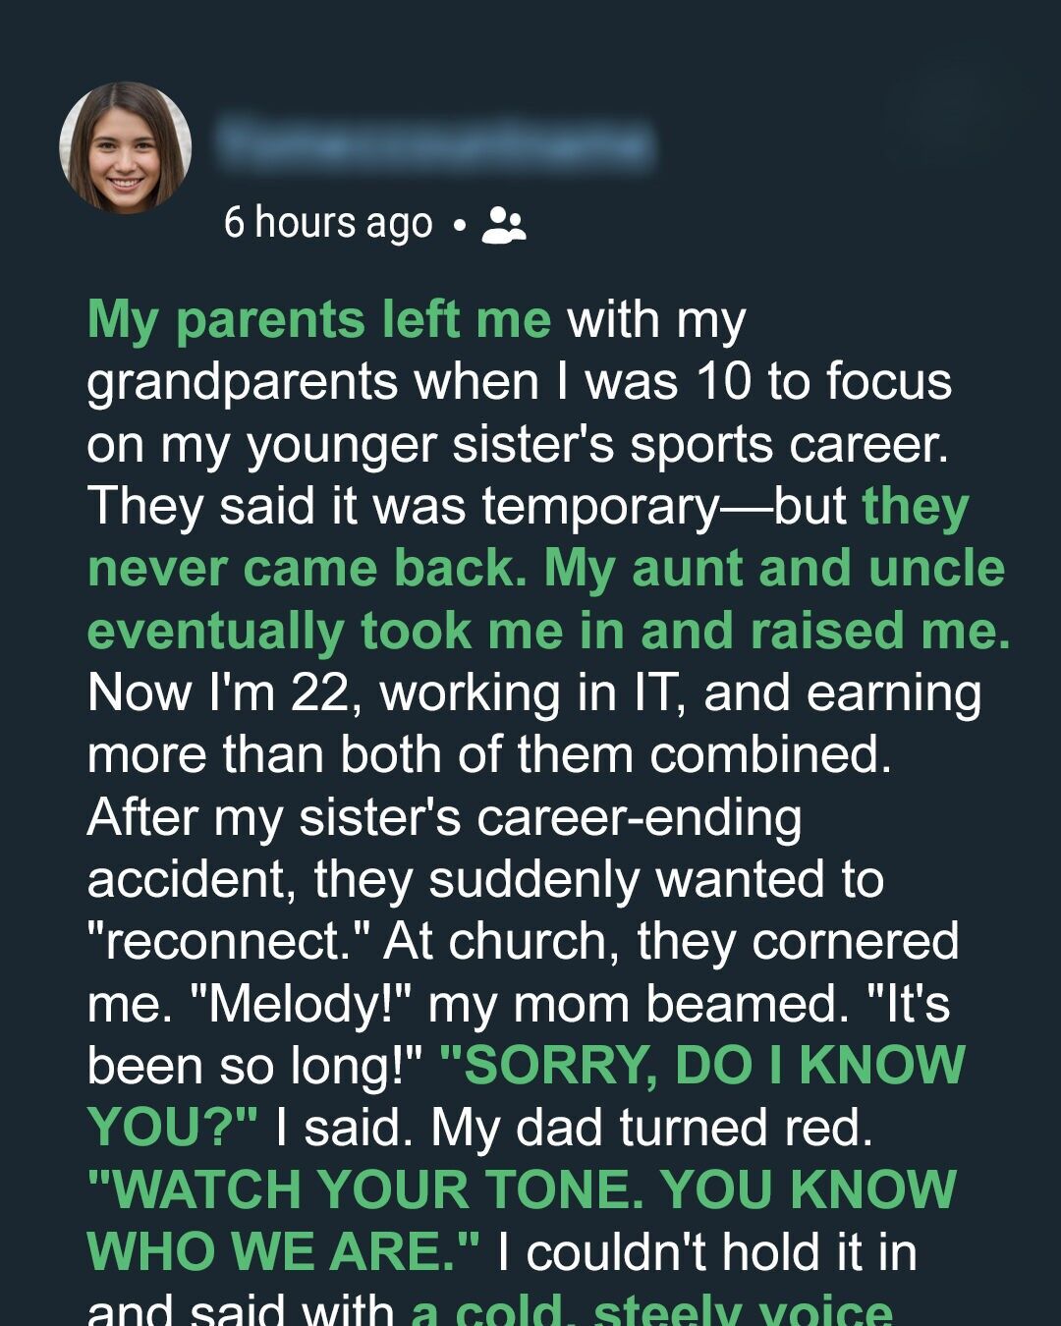
Task: Open the '6 hours ago' timestamp
Action: click(x=327, y=223)
